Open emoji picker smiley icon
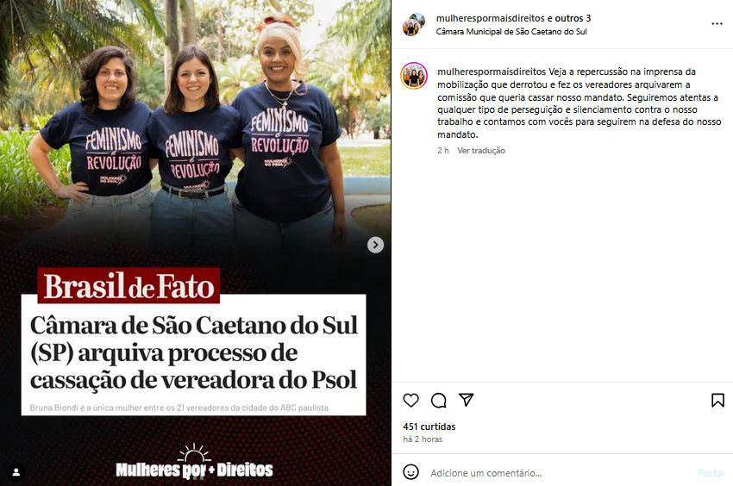Viewport: 733px width, 486px height. point(410,472)
